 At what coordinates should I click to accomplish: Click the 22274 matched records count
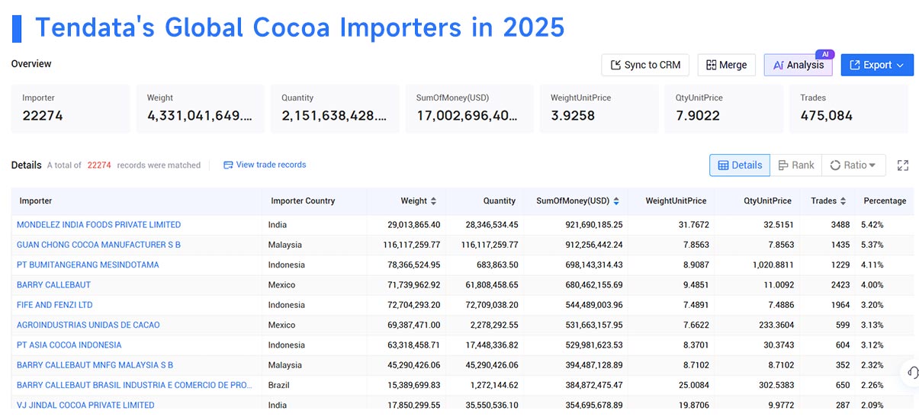click(99, 165)
